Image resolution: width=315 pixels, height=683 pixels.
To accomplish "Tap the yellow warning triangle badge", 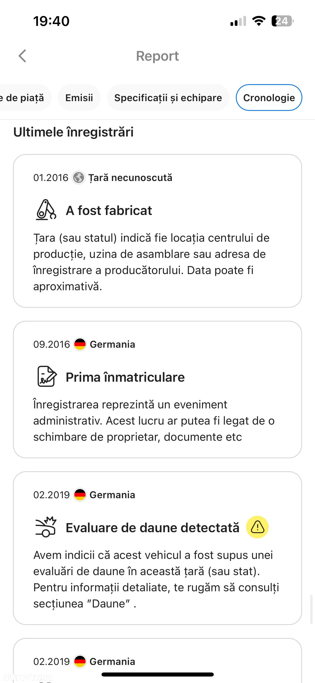I will click(257, 527).
